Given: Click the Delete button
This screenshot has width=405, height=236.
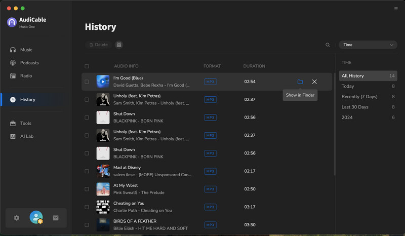Looking at the screenshot, I should (x=98, y=45).
